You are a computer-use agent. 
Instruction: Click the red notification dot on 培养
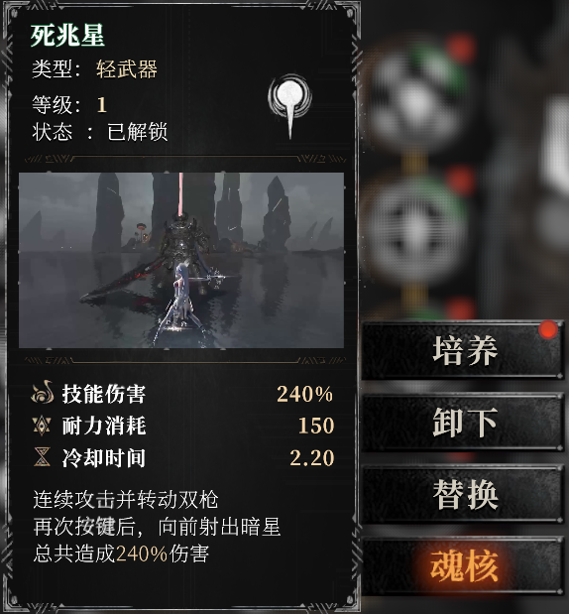(x=548, y=329)
